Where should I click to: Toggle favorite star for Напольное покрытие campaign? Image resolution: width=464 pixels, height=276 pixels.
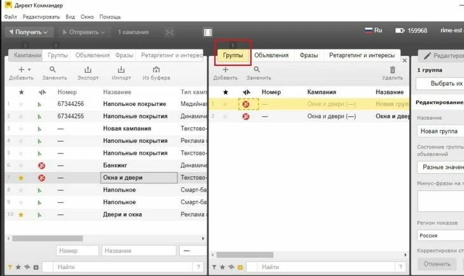pyautogui.click(x=21, y=104)
